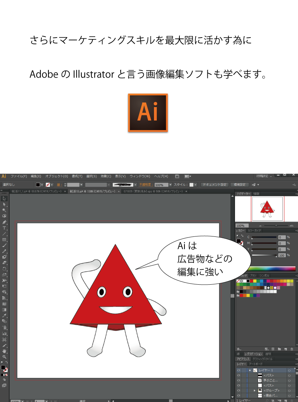This screenshot has height=402, width=298.
Task: Select the Paintbrush tool
Action: [x=4, y=245]
